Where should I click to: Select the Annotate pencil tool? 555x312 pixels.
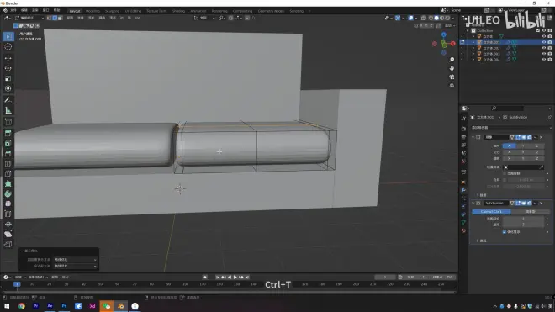(8, 100)
